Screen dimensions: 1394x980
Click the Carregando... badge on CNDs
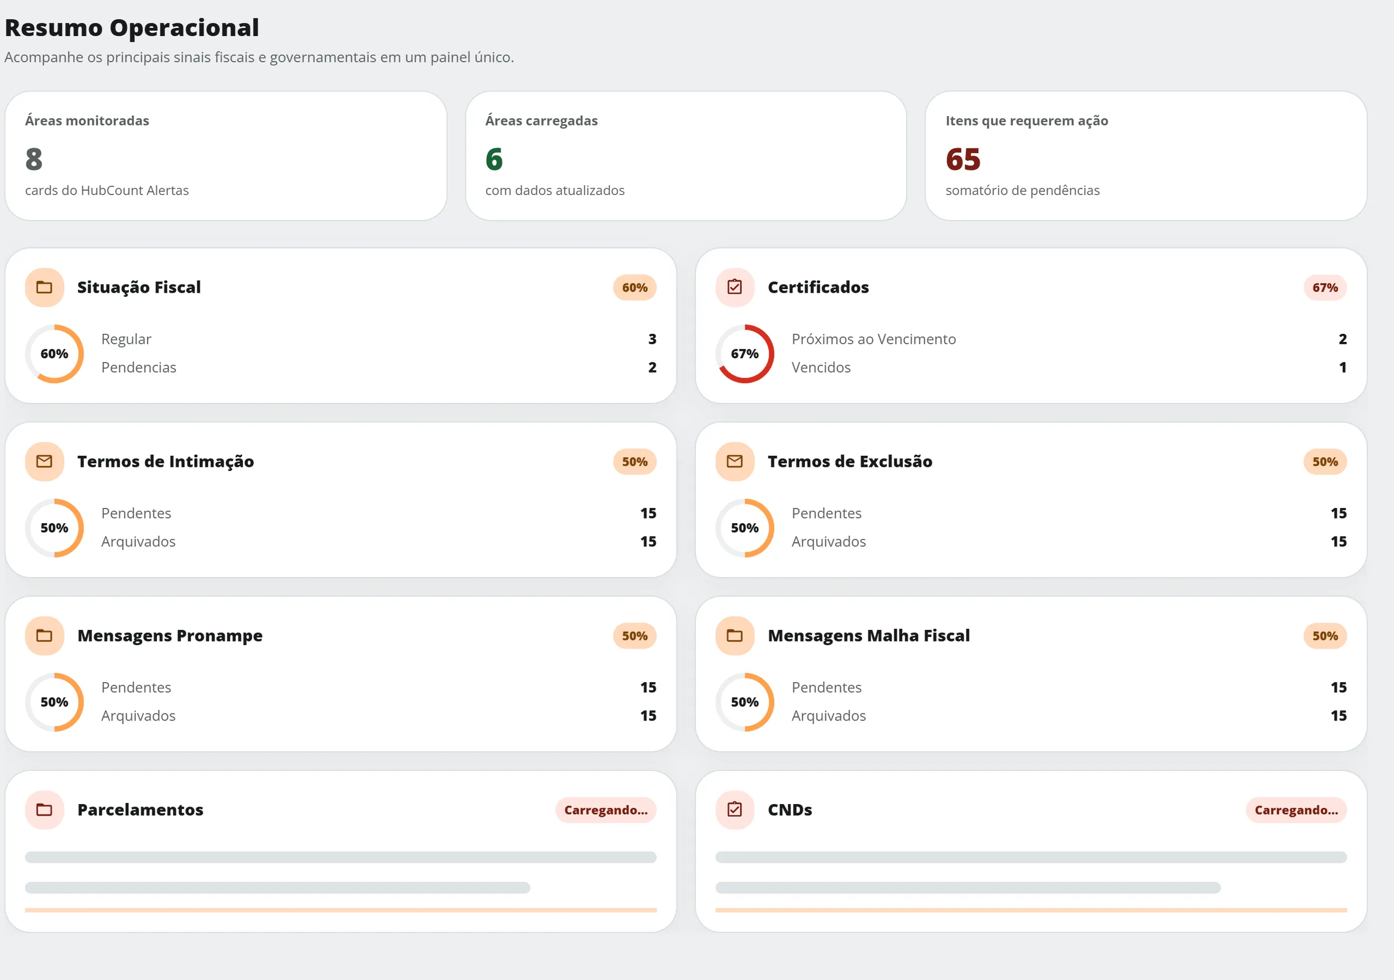1296,810
